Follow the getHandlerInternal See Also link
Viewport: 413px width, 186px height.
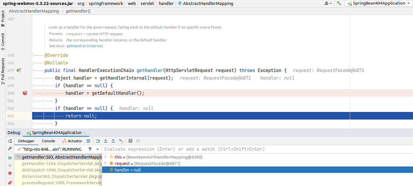point(85,46)
